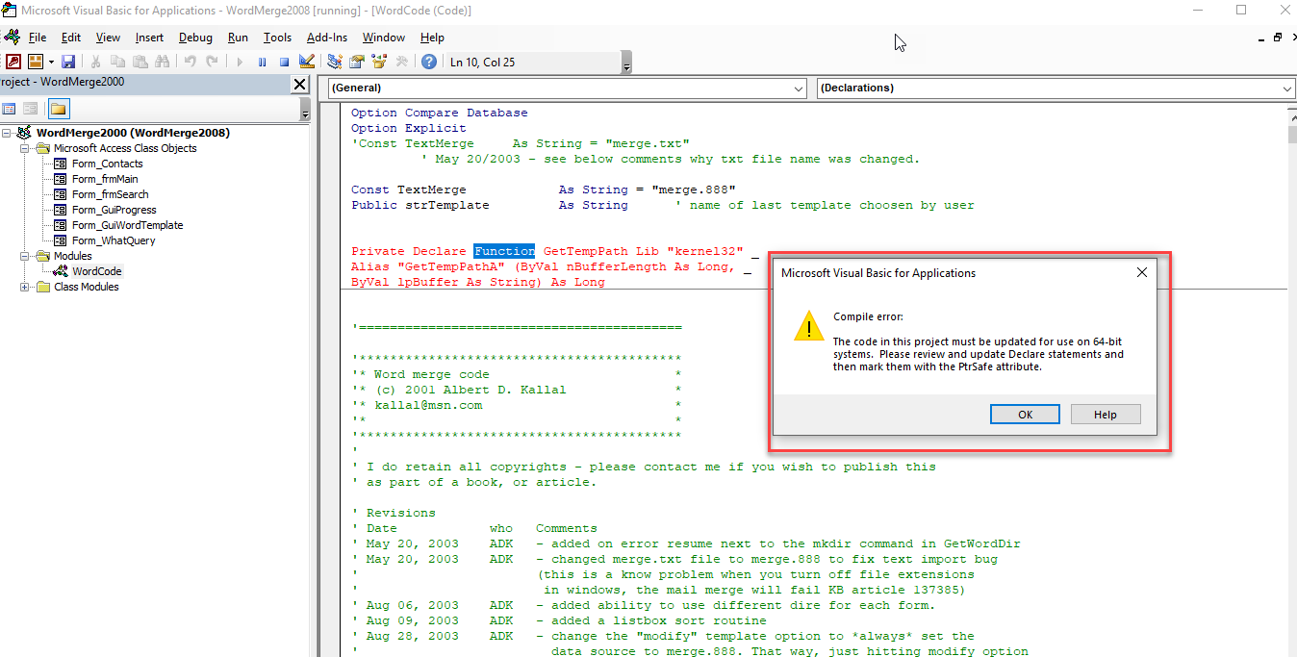Open the (Declarations) procedure dropdown
This screenshot has width=1297, height=657.
pos(1287,88)
